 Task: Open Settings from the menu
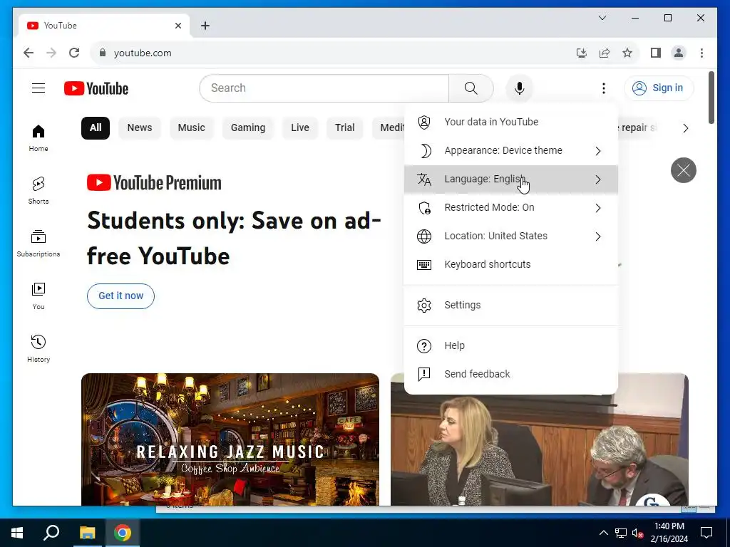(510, 305)
